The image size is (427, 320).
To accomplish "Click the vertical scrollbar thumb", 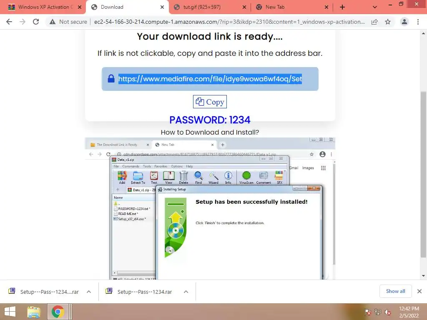I will pos(423,174).
